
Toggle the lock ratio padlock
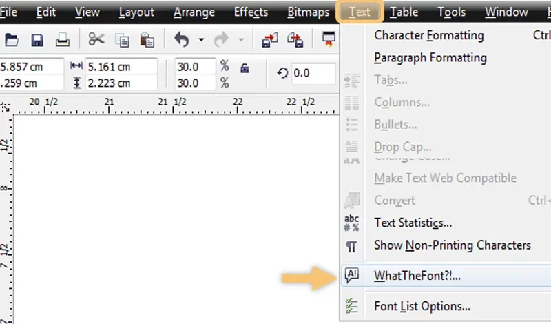[245, 68]
